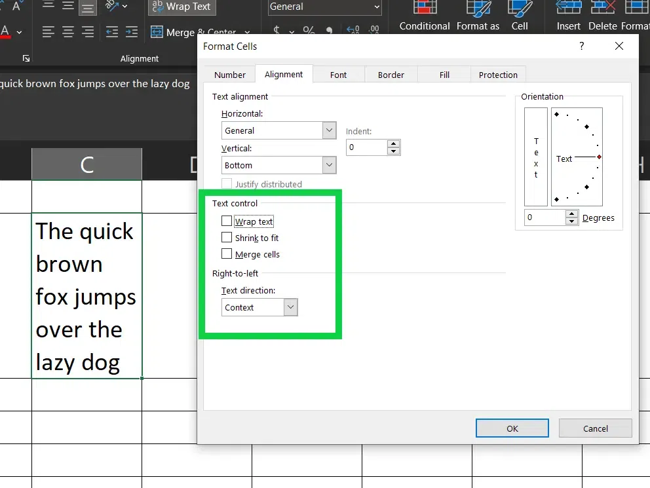The image size is (650, 488).
Task: Click the Delete cells ribbon icon
Action: [x=603, y=16]
